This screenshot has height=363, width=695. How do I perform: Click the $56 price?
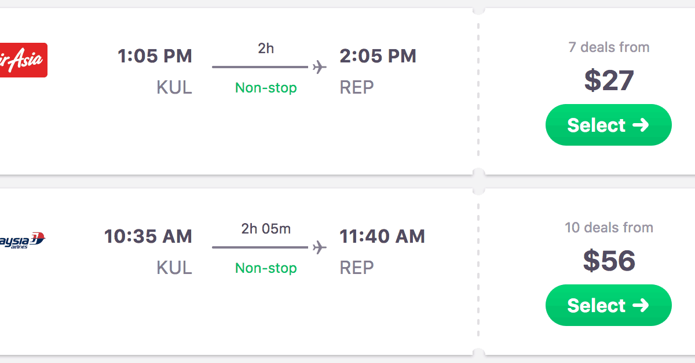(x=609, y=261)
